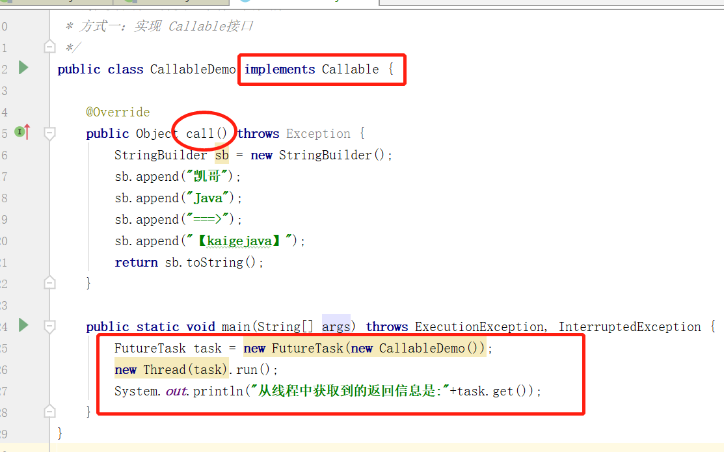Click InterruptedException in main signature
The height and width of the screenshot is (452, 724).
tap(630, 327)
